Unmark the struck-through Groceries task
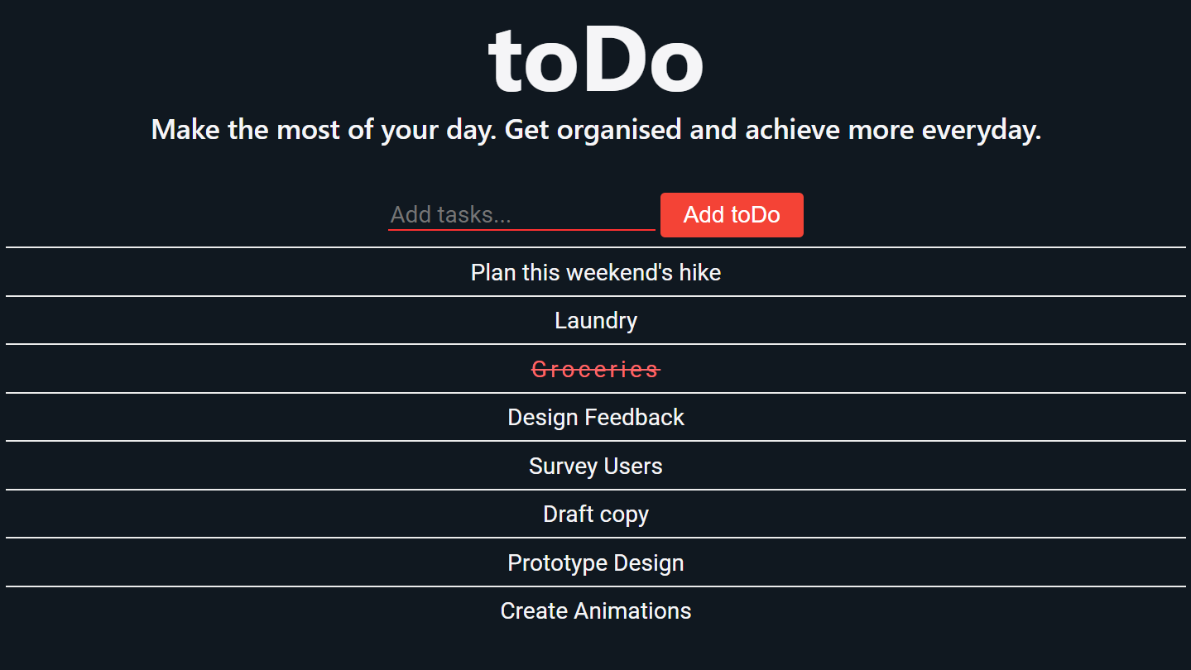The width and height of the screenshot is (1191, 670). pos(596,369)
